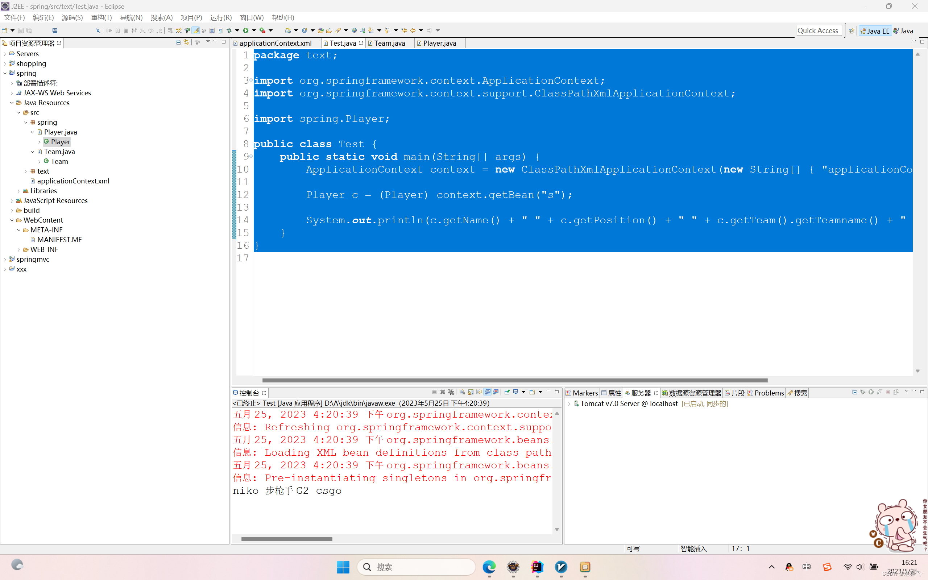Open the Run button dropdown arrow

(254, 30)
